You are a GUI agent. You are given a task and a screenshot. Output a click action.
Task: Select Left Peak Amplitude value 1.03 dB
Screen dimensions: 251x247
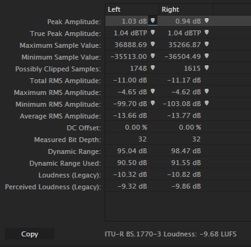(x=134, y=21)
